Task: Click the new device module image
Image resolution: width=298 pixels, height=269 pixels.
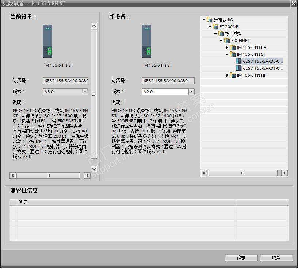Action: point(146,41)
